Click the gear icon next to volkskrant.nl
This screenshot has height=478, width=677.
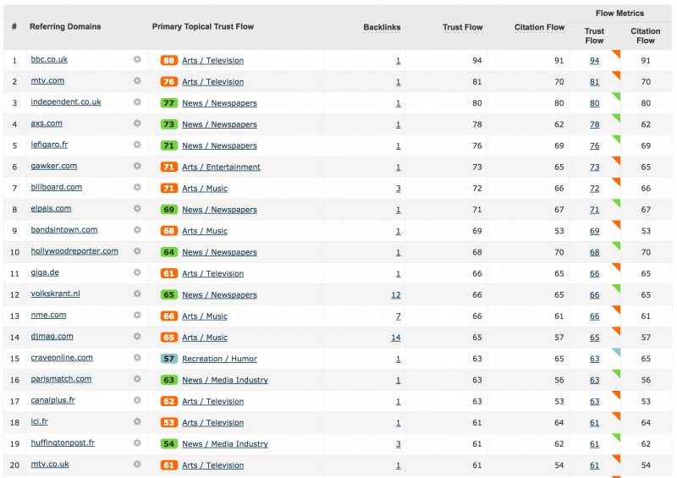click(x=137, y=294)
